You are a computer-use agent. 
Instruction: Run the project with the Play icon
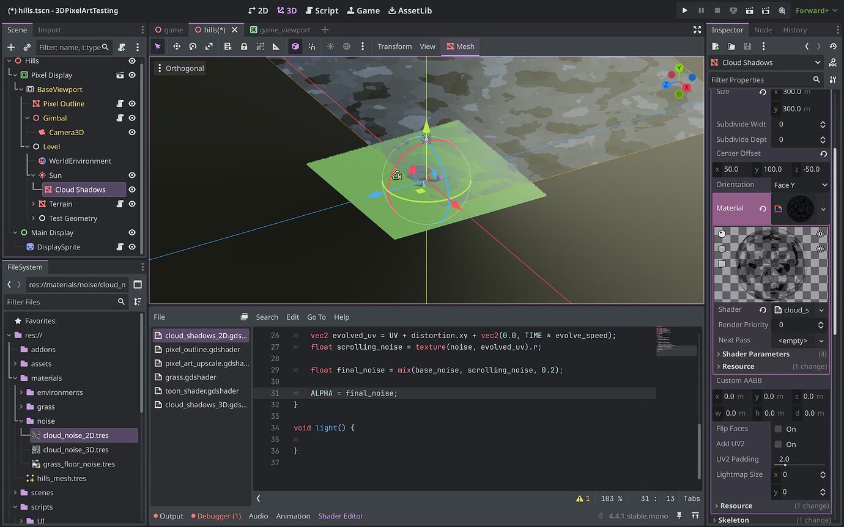684,10
